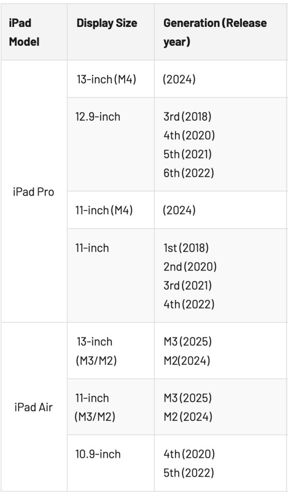Screen dimensions: 288x492
Task: Select the iPad Air row label
Action: tap(34, 407)
